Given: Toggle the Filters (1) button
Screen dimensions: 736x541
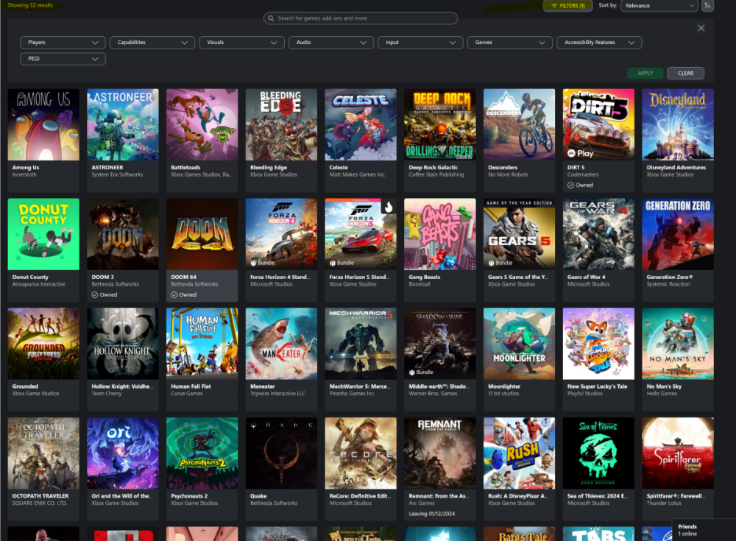Looking at the screenshot, I should click(x=567, y=6).
